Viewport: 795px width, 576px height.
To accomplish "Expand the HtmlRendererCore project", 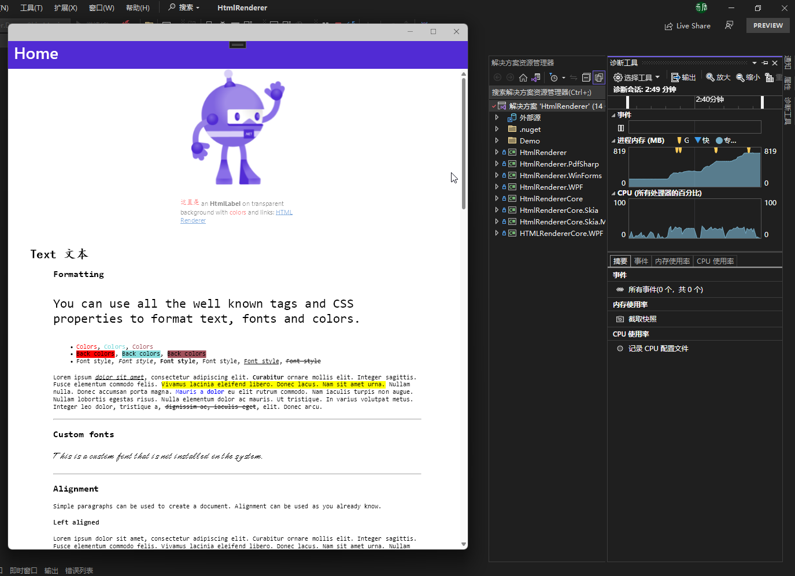I will [497, 198].
